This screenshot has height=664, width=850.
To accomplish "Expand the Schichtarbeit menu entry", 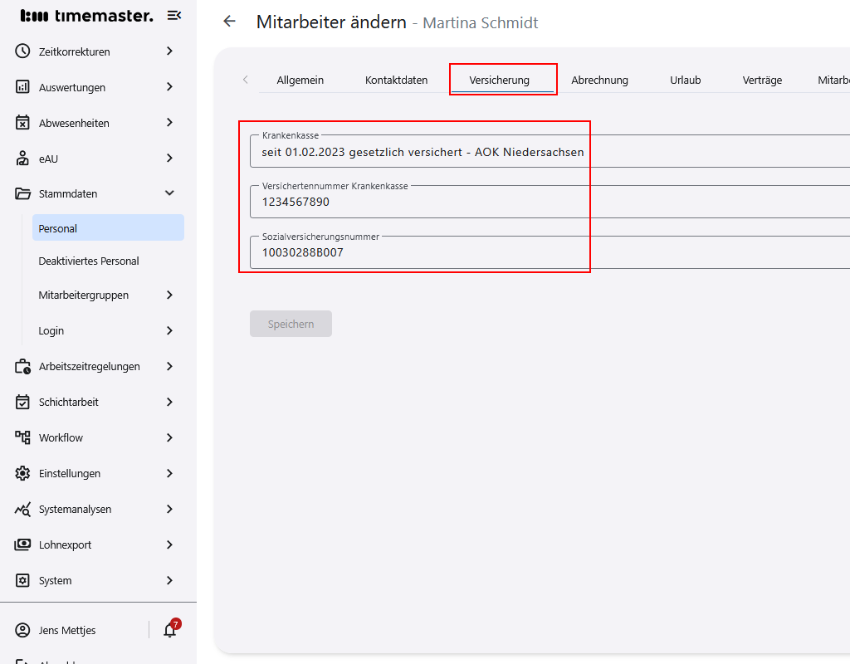I will tap(169, 402).
